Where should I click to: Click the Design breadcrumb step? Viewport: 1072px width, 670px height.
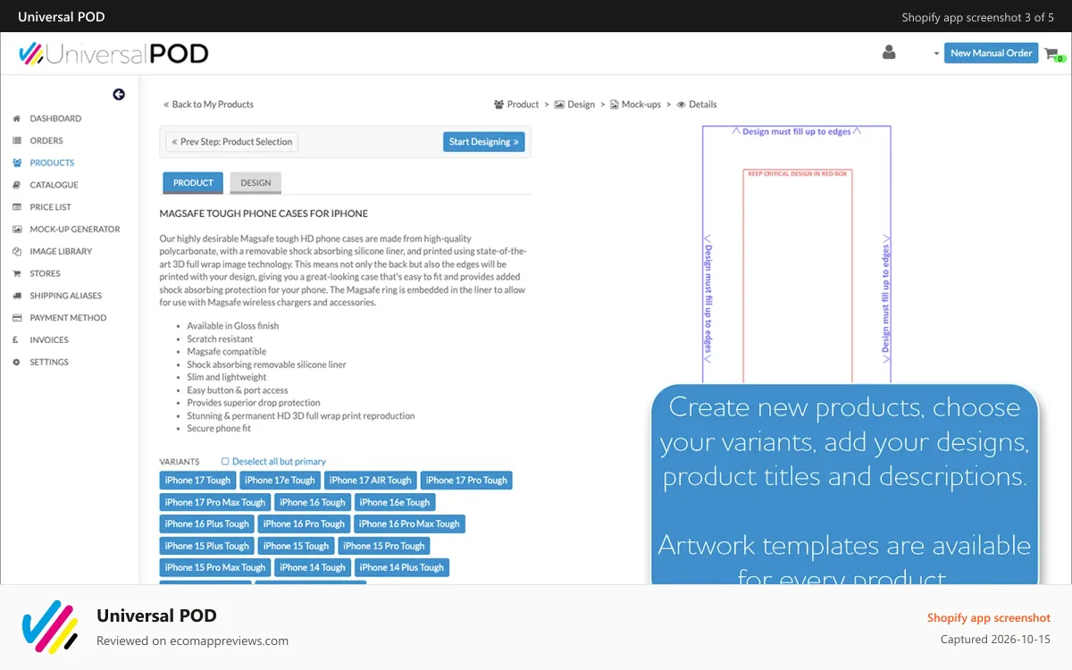(x=574, y=105)
